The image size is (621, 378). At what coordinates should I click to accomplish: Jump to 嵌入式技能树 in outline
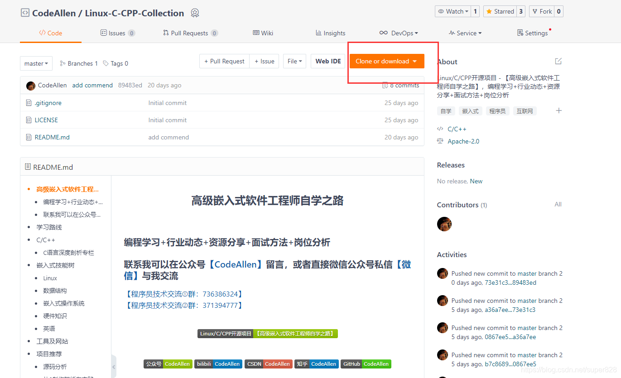(x=55, y=265)
